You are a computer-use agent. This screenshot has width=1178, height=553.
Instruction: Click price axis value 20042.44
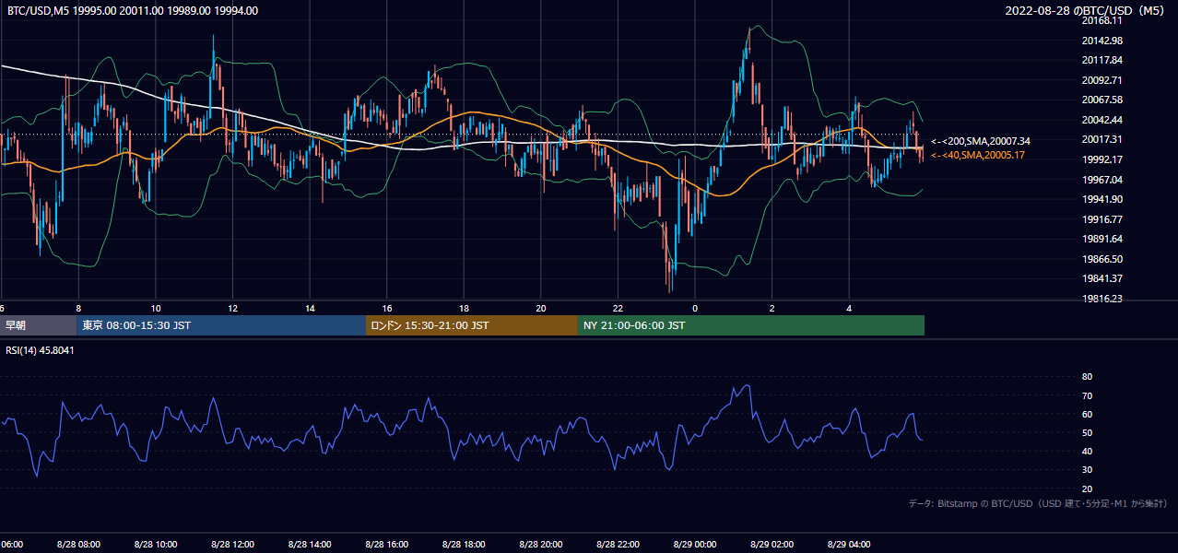[x=1102, y=120]
